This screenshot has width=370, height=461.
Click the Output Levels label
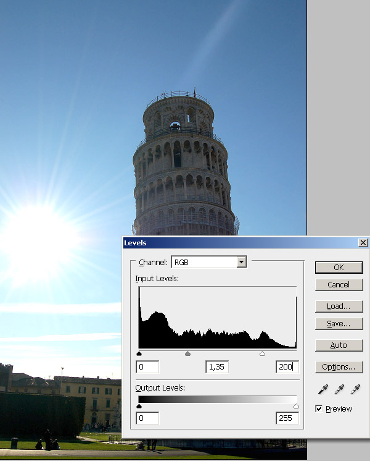tap(160, 388)
